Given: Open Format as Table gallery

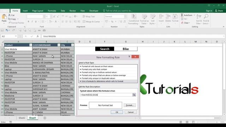Looking at the screenshot, I should (144, 19).
